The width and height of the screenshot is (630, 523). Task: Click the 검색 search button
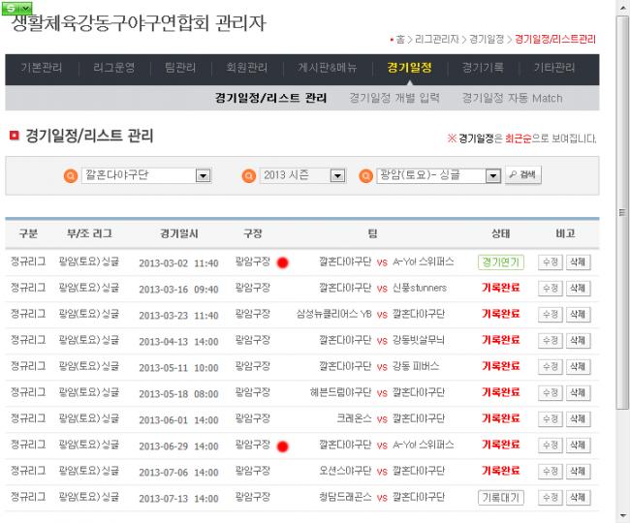[523, 175]
